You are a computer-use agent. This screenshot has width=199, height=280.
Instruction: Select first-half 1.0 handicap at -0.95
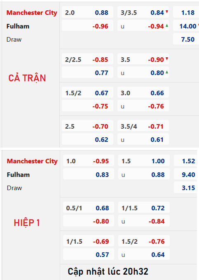(88, 161)
